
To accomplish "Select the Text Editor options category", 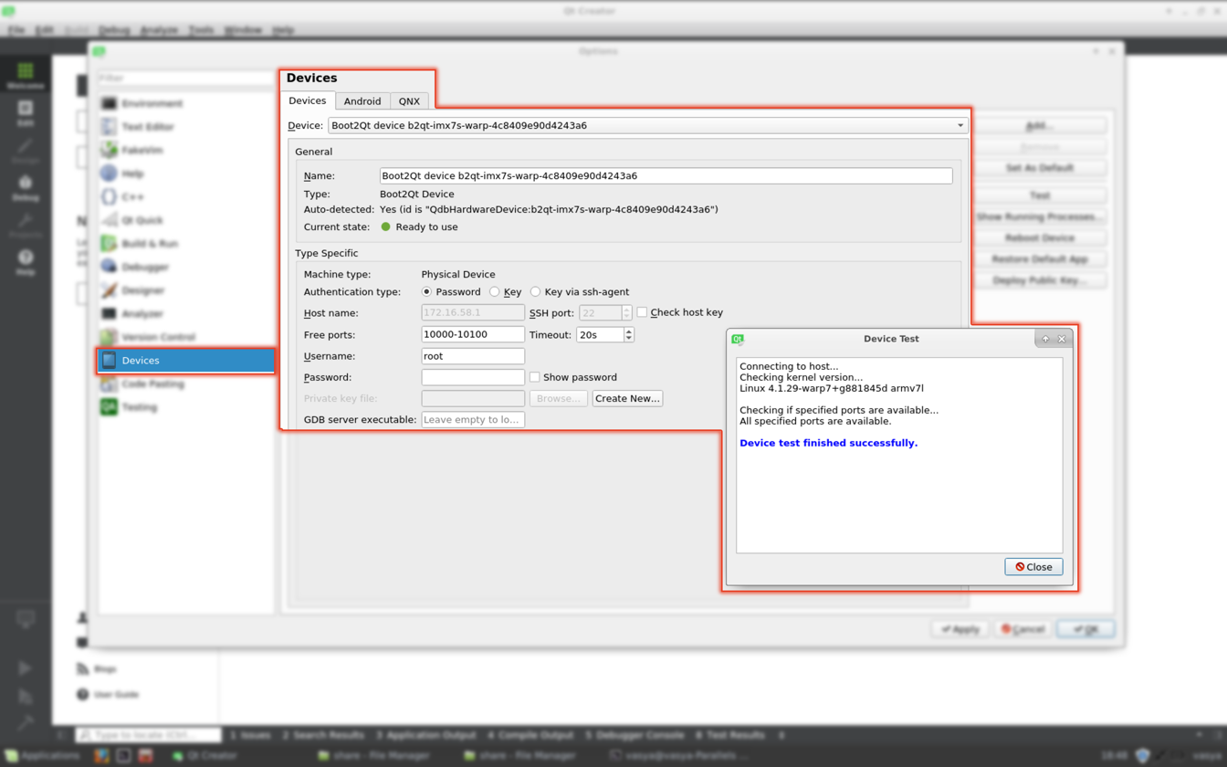I will [186, 127].
